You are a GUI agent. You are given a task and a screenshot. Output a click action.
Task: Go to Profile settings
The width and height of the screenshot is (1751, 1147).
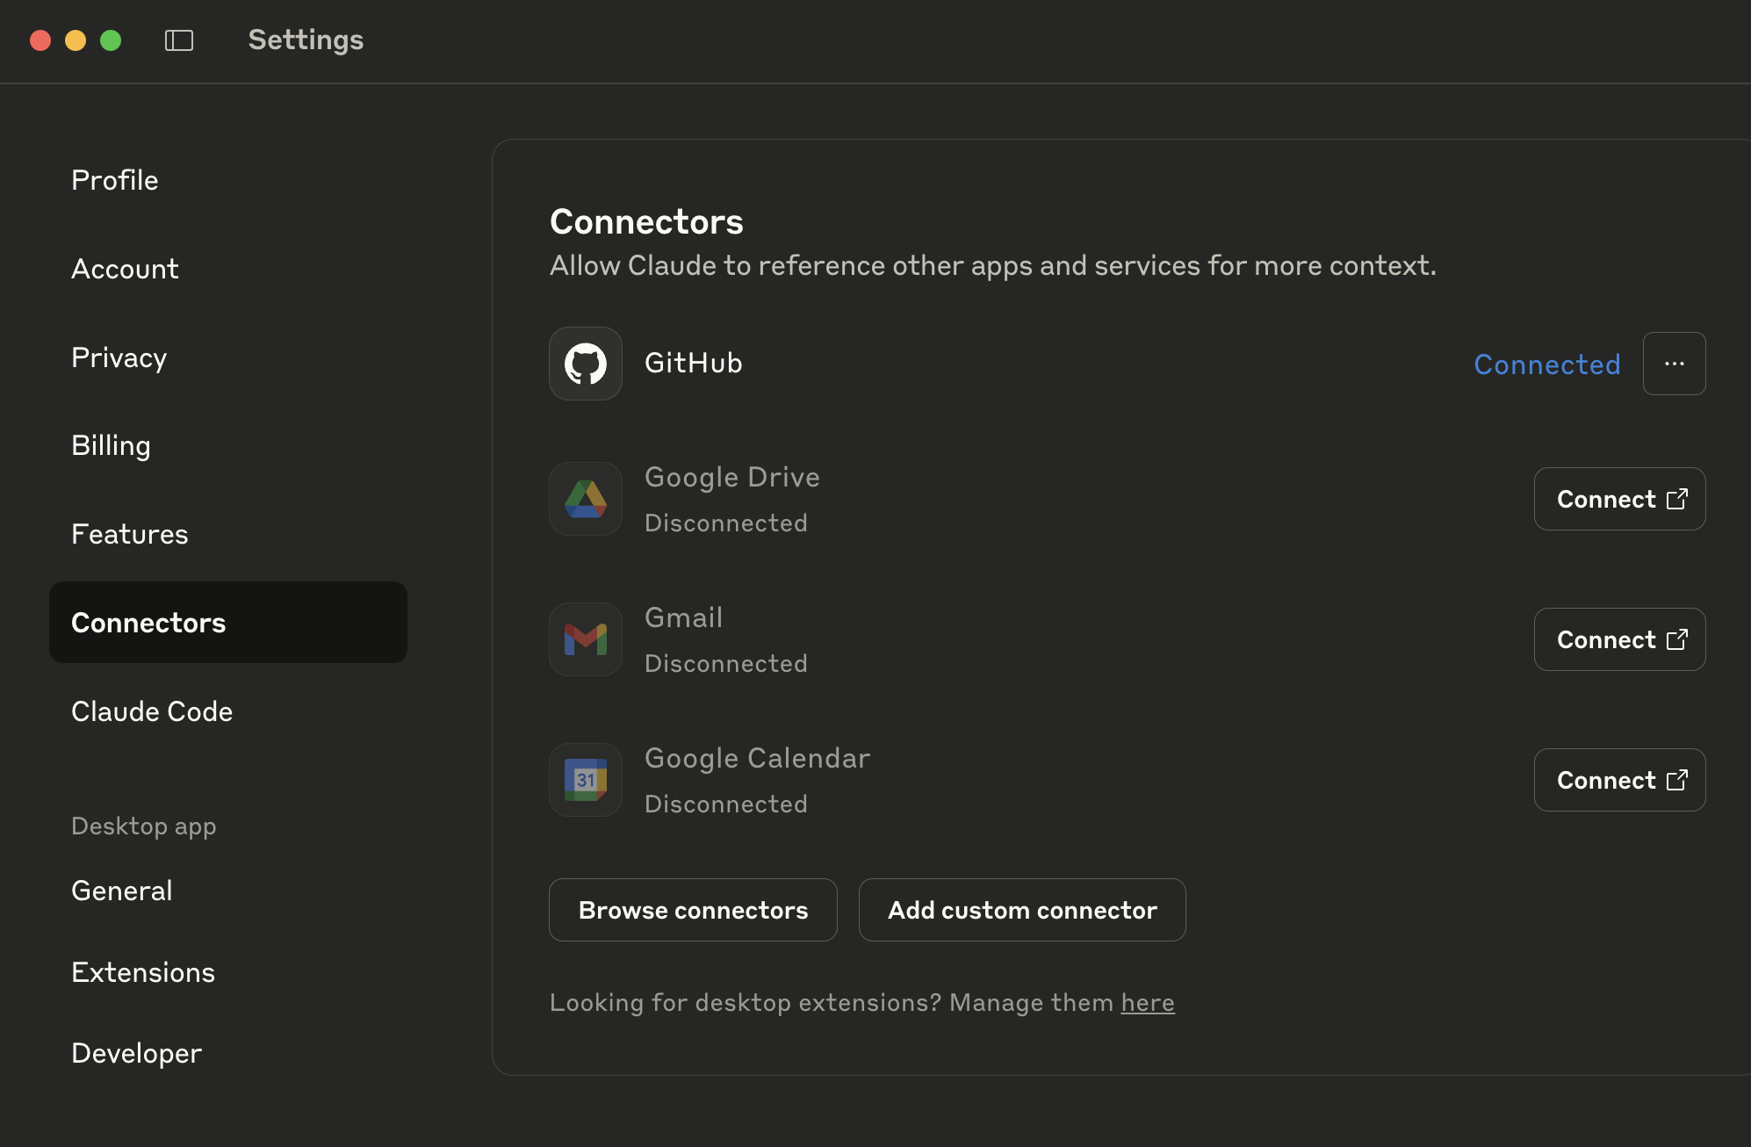click(115, 180)
